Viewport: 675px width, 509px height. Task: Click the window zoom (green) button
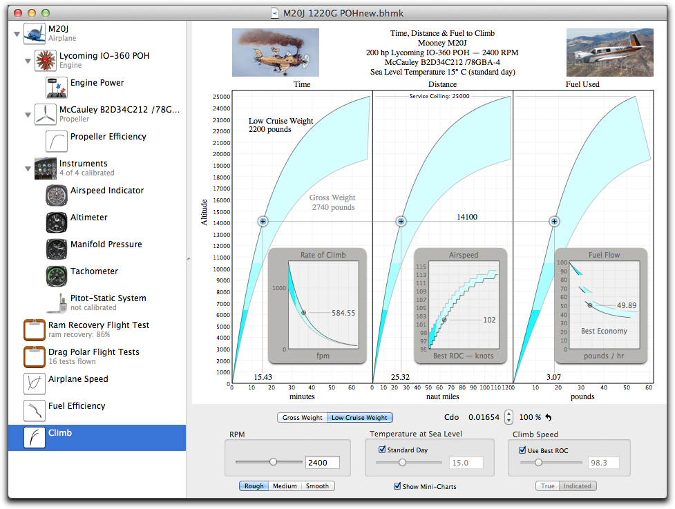click(46, 13)
